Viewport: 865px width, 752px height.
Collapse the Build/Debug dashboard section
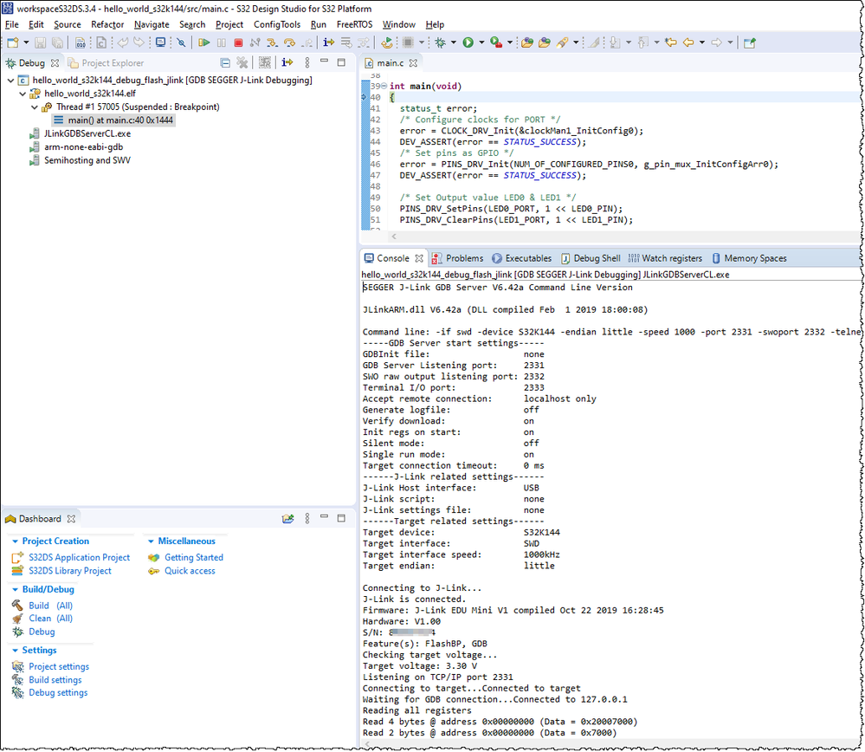point(15,590)
